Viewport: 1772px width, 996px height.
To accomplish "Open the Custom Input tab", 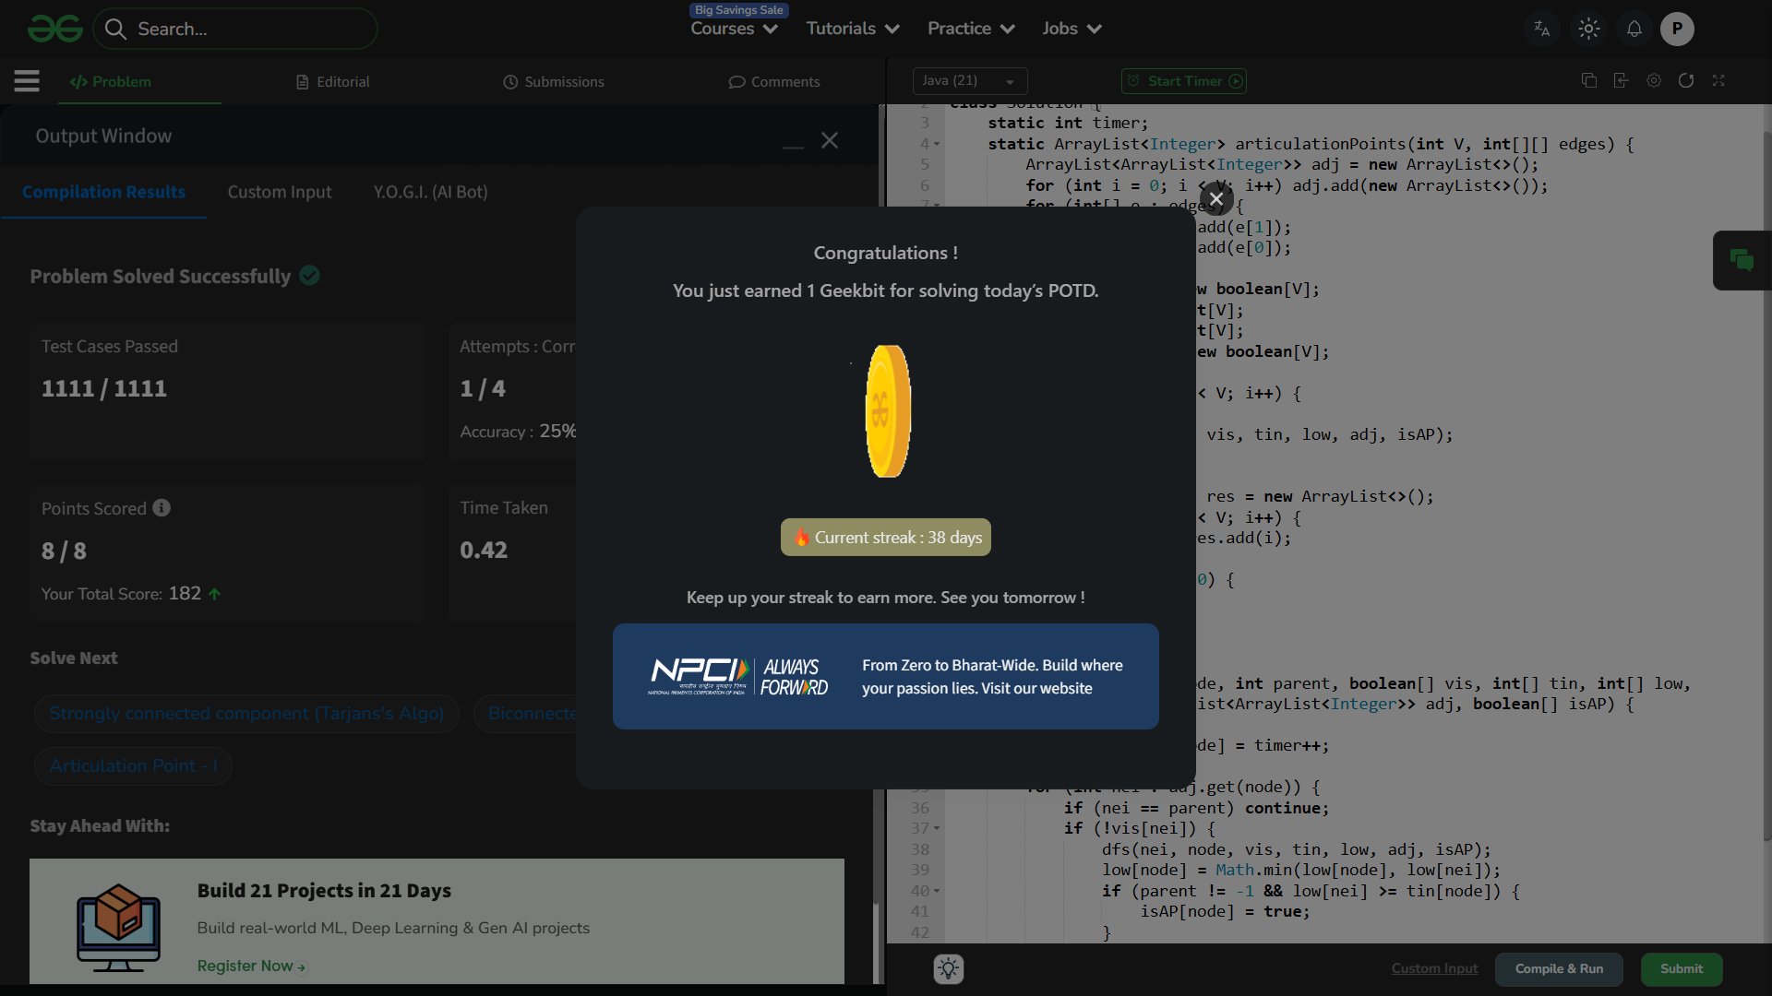I will click(x=280, y=193).
